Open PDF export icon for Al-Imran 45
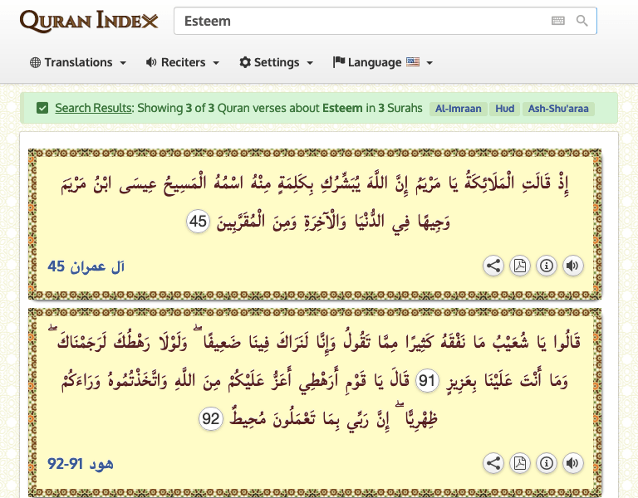This screenshot has width=638, height=498. 520,266
